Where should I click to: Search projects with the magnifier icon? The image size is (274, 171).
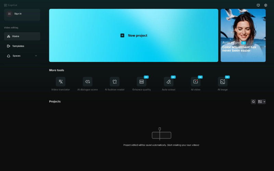click(253, 102)
